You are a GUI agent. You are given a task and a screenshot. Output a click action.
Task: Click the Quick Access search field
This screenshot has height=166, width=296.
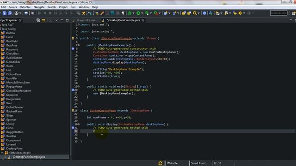(278, 13)
